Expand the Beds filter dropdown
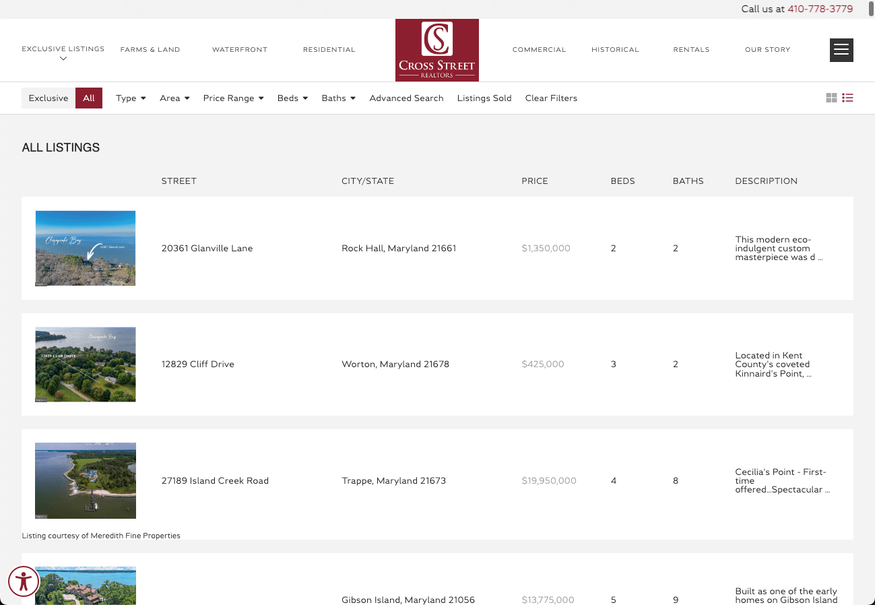The height and width of the screenshot is (605, 875). (x=292, y=98)
